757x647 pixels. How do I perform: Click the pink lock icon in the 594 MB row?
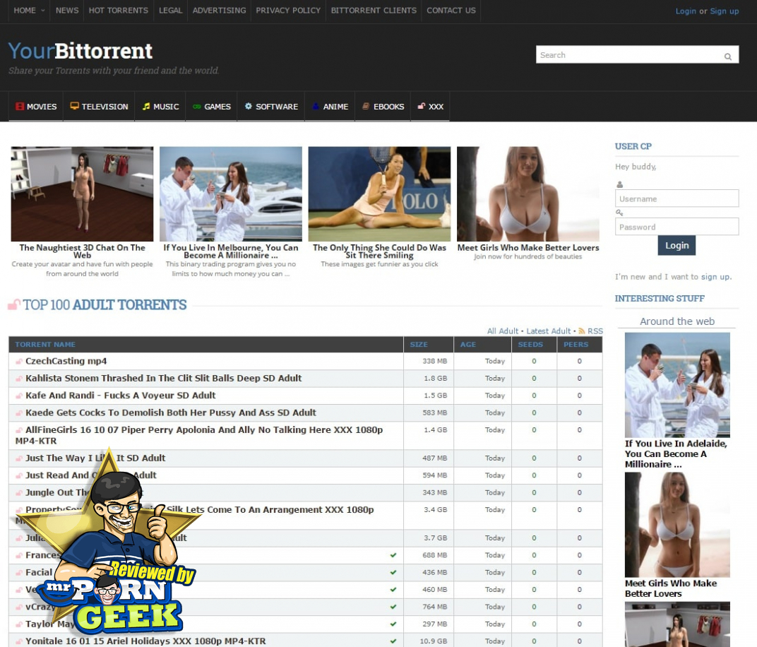(x=19, y=475)
